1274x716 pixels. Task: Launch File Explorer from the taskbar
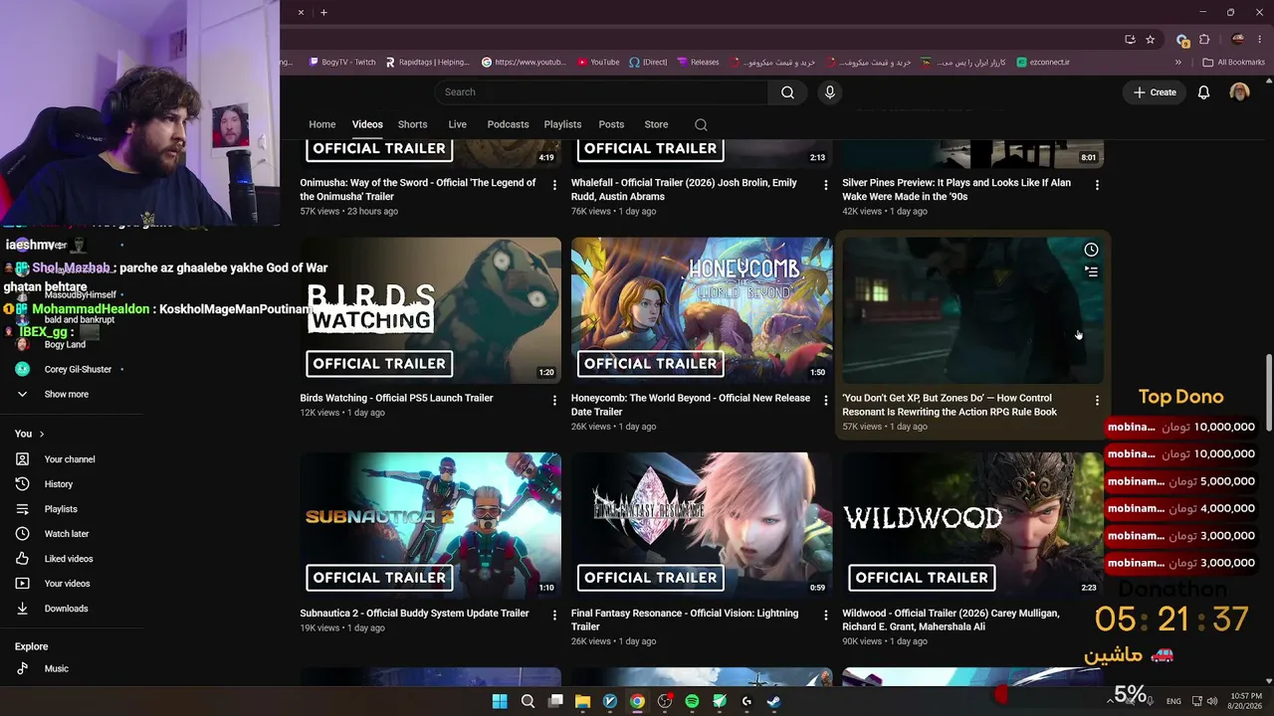pyautogui.click(x=582, y=701)
